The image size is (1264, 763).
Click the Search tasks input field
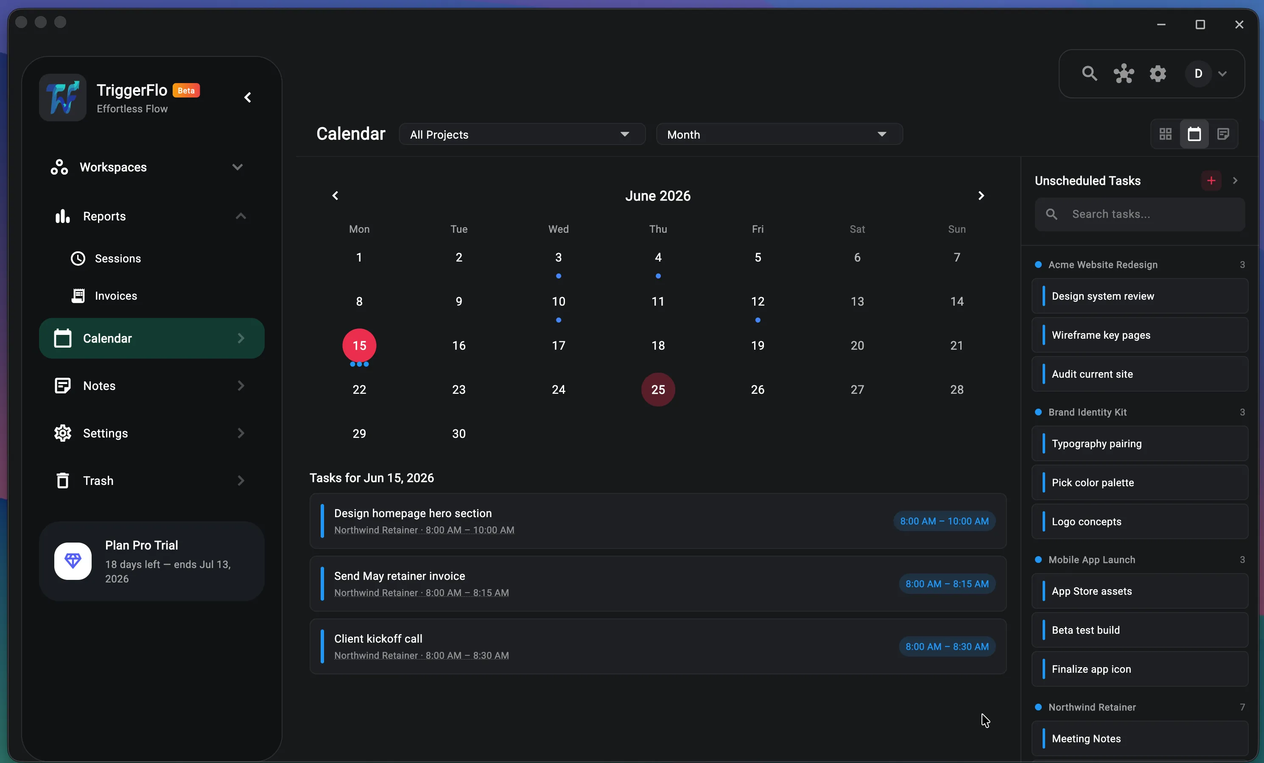pos(1140,214)
